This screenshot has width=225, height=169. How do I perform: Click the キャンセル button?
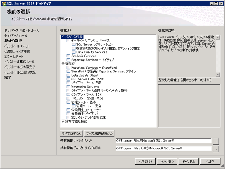point(189,161)
